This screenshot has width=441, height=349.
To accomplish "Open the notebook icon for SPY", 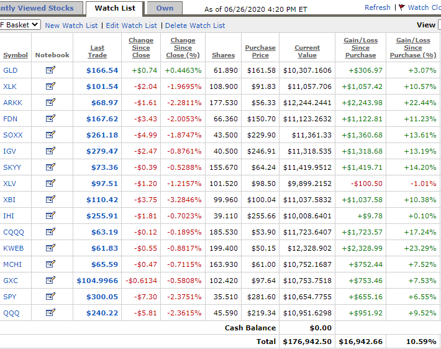I will coord(50,296).
